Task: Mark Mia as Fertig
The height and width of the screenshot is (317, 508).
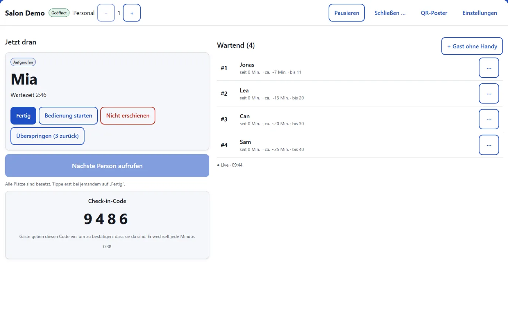Action: click(x=23, y=116)
